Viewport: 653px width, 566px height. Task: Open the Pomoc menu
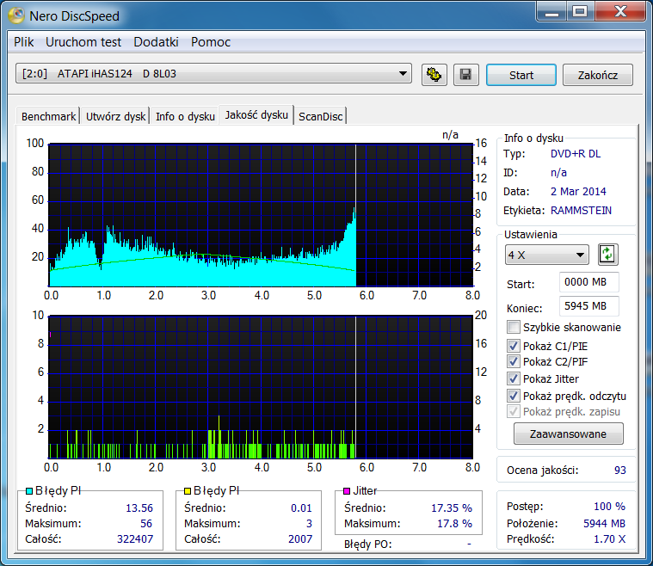[x=211, y=42]
